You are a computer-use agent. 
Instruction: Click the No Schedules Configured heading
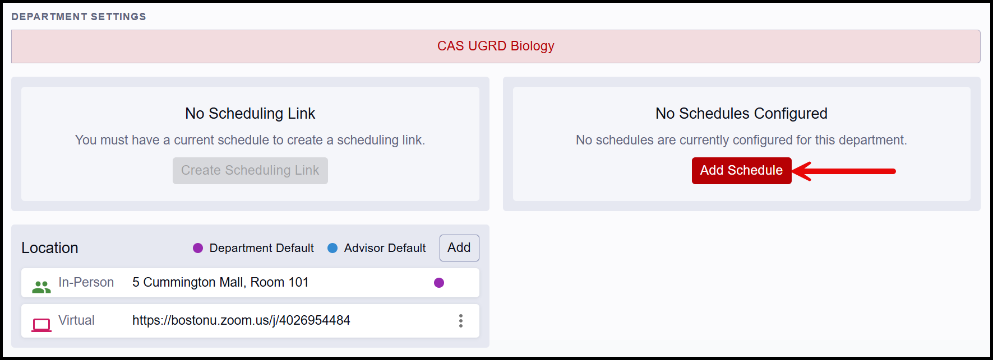[x=741, y=114]
